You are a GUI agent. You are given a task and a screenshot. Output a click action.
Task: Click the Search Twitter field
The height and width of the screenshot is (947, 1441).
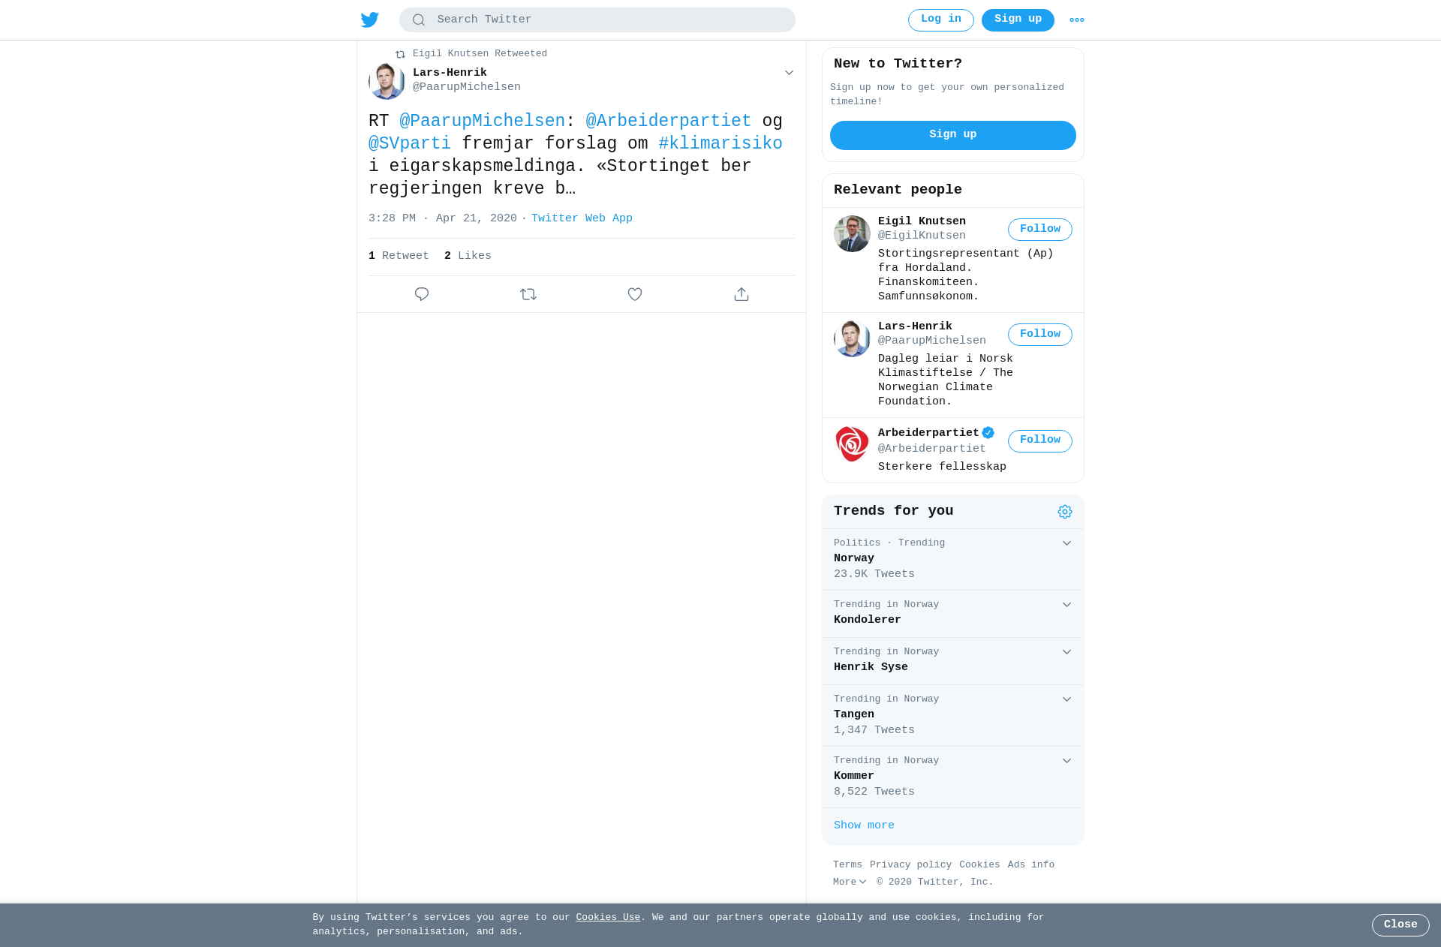click(597, 20)
